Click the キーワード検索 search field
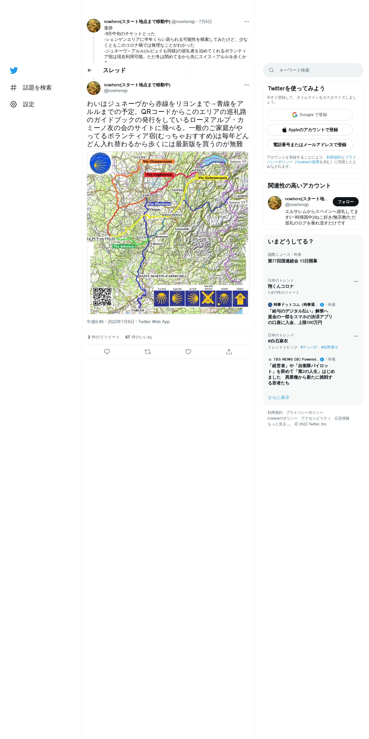This screenshot has height=739, width=369. pyautogui.click(x=313, y=70)
